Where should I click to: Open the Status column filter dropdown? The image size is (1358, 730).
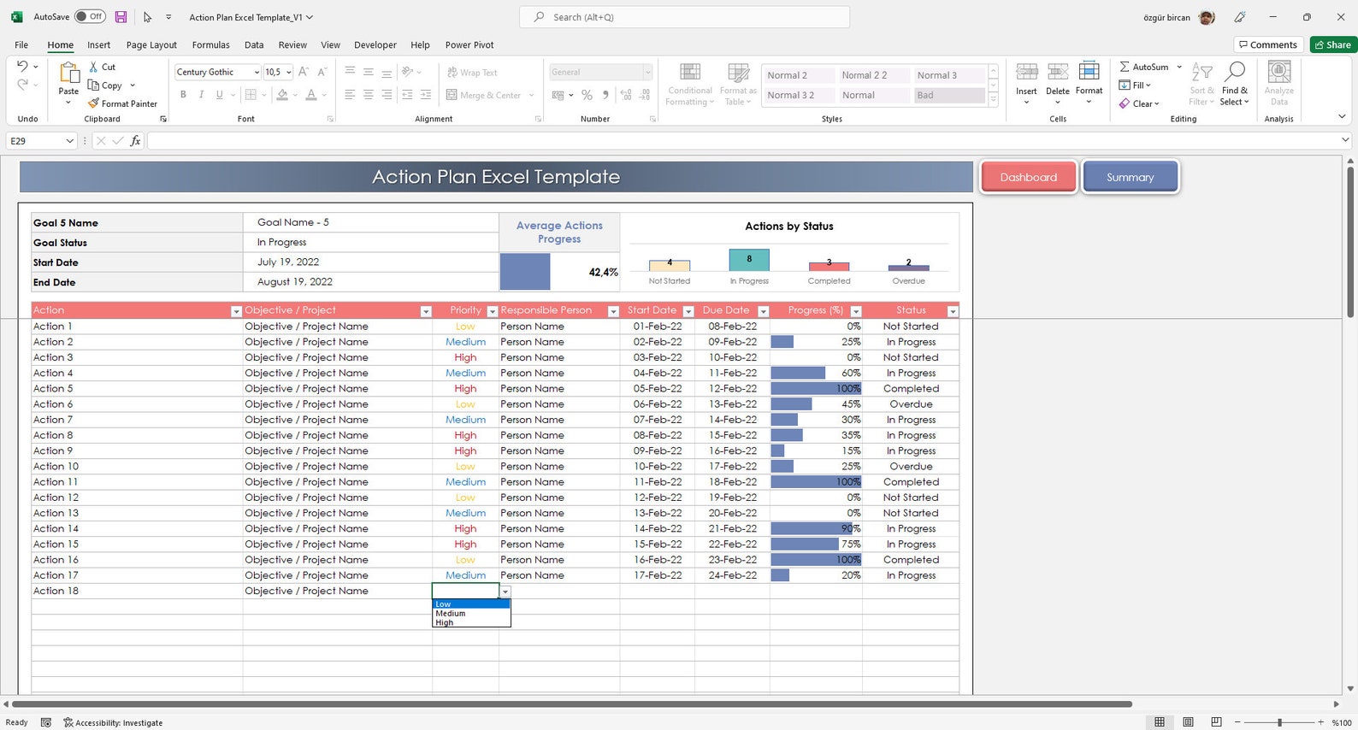tap(953, 312)
